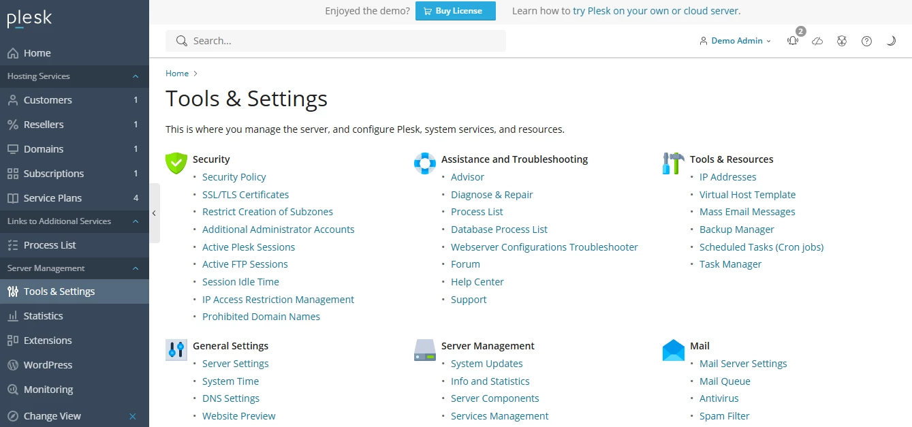The width and height of the screenshot is (912, 427).
Task: Collapse the Server Management sidebar section
Action: tap(136, 268)
